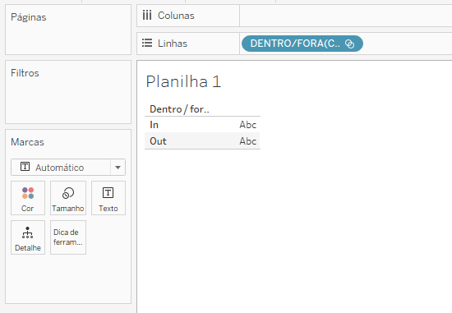Open the Tamanho size card
Viewport: 452px width, 313px height.
pyautogui.click(x=68, y=198)
